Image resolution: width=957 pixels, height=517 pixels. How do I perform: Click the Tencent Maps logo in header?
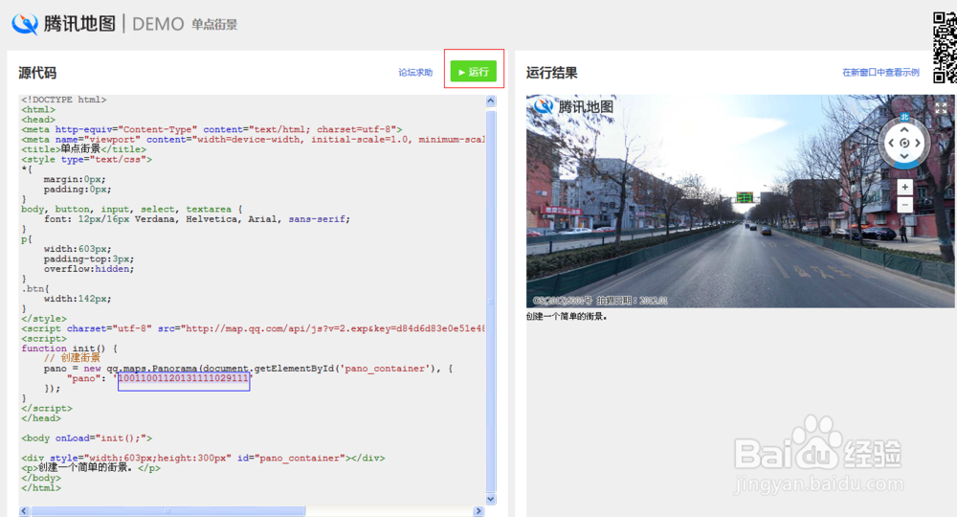63,24
